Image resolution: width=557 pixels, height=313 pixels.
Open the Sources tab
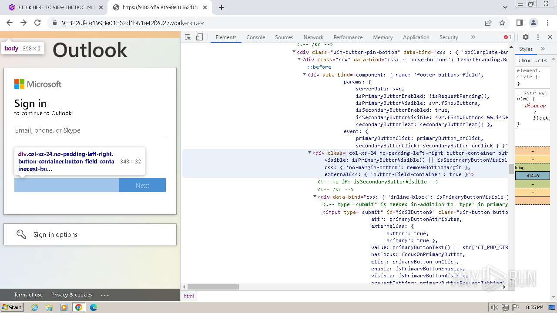[x=284, y=37]
